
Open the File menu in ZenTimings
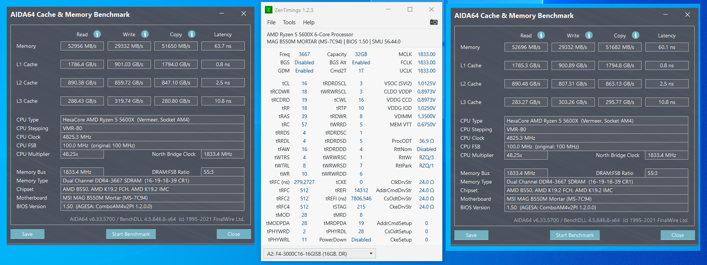coord(271,22)
